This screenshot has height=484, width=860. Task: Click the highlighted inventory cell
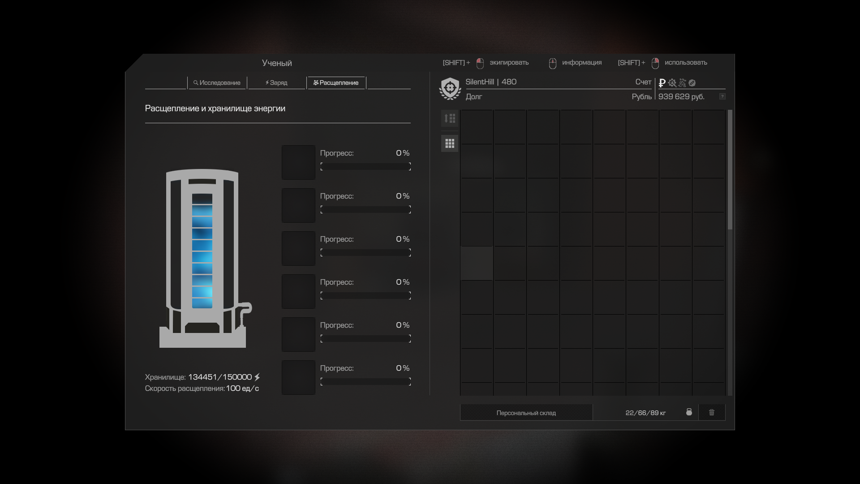pyautogui.click(x=477, y=263)
